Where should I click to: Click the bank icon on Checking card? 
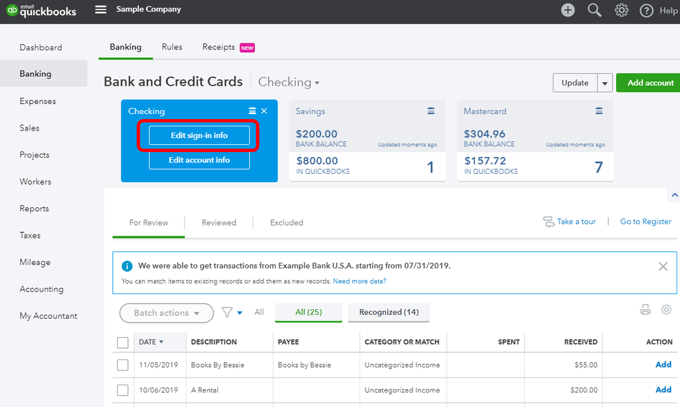tap(252, 111)
